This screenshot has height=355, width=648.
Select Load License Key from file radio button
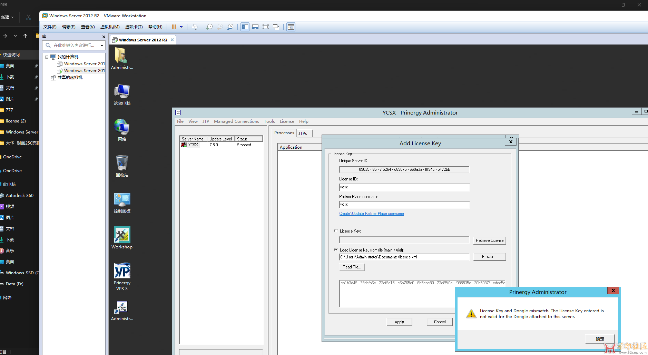[336, 250]
